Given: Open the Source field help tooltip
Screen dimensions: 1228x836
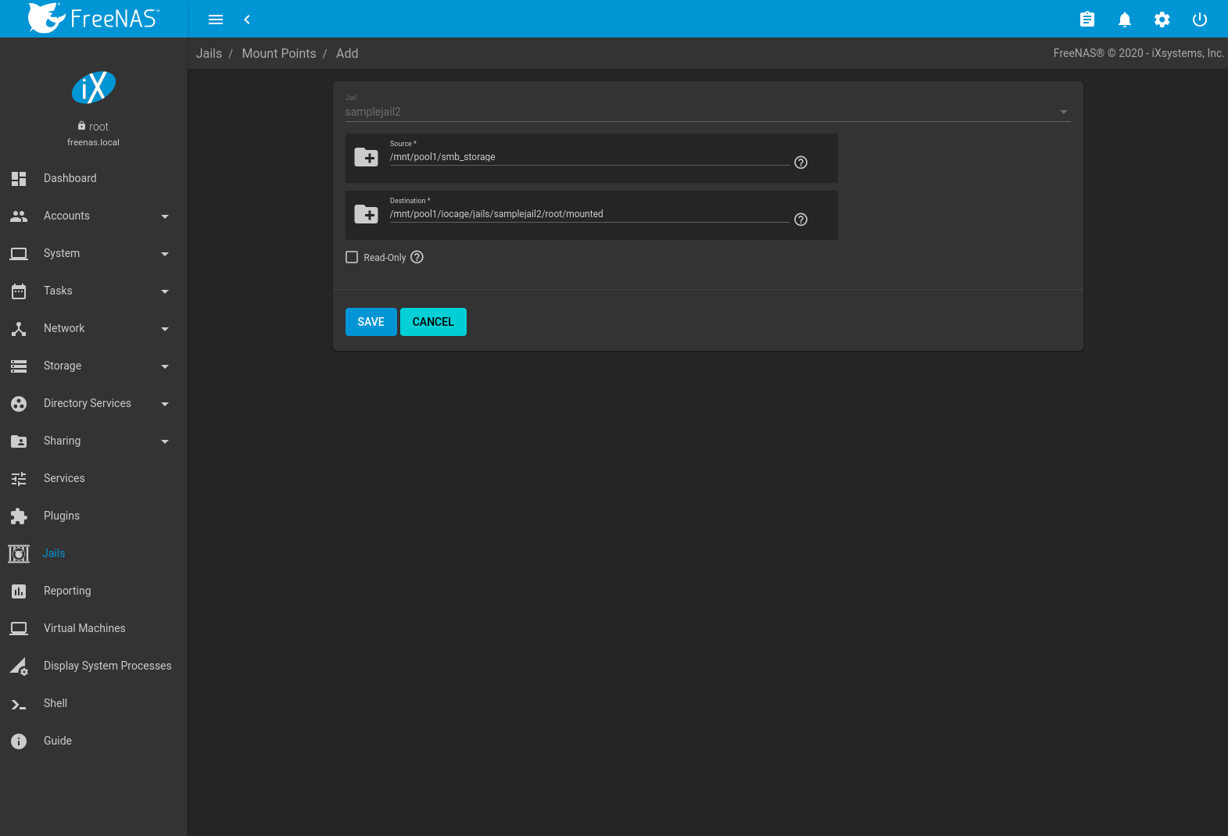Looking at the screenshot, I should click(x=800, y=163).
